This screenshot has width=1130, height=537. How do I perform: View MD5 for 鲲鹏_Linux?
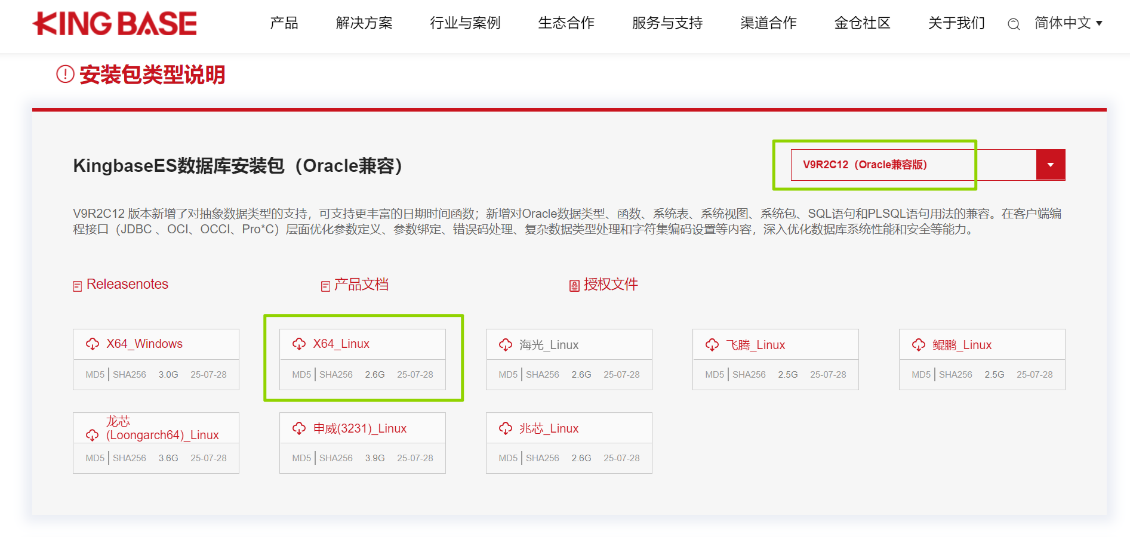point(921,375)
